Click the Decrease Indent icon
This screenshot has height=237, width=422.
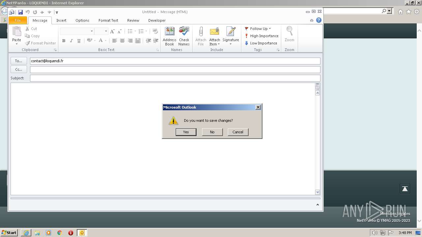(148, 41)
